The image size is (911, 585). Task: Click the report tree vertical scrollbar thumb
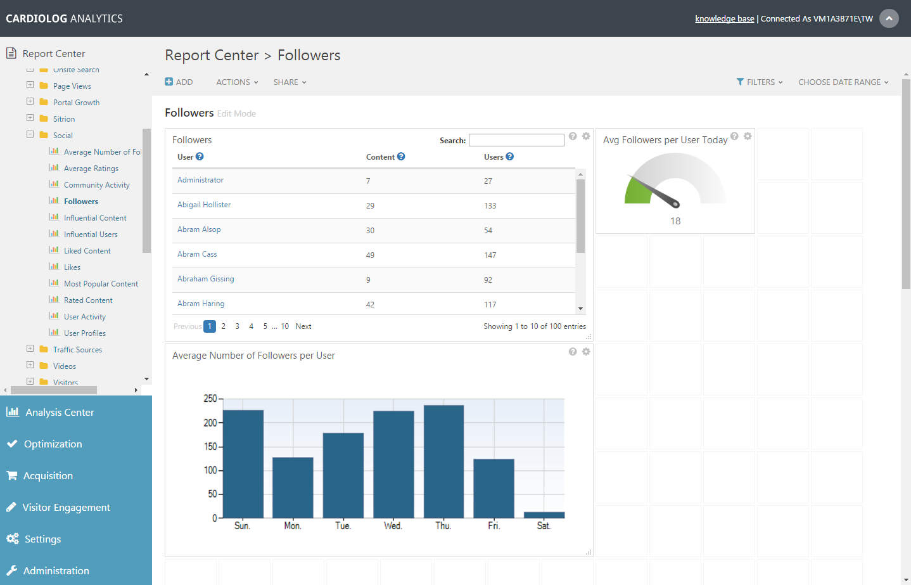[x=147, y=190]
